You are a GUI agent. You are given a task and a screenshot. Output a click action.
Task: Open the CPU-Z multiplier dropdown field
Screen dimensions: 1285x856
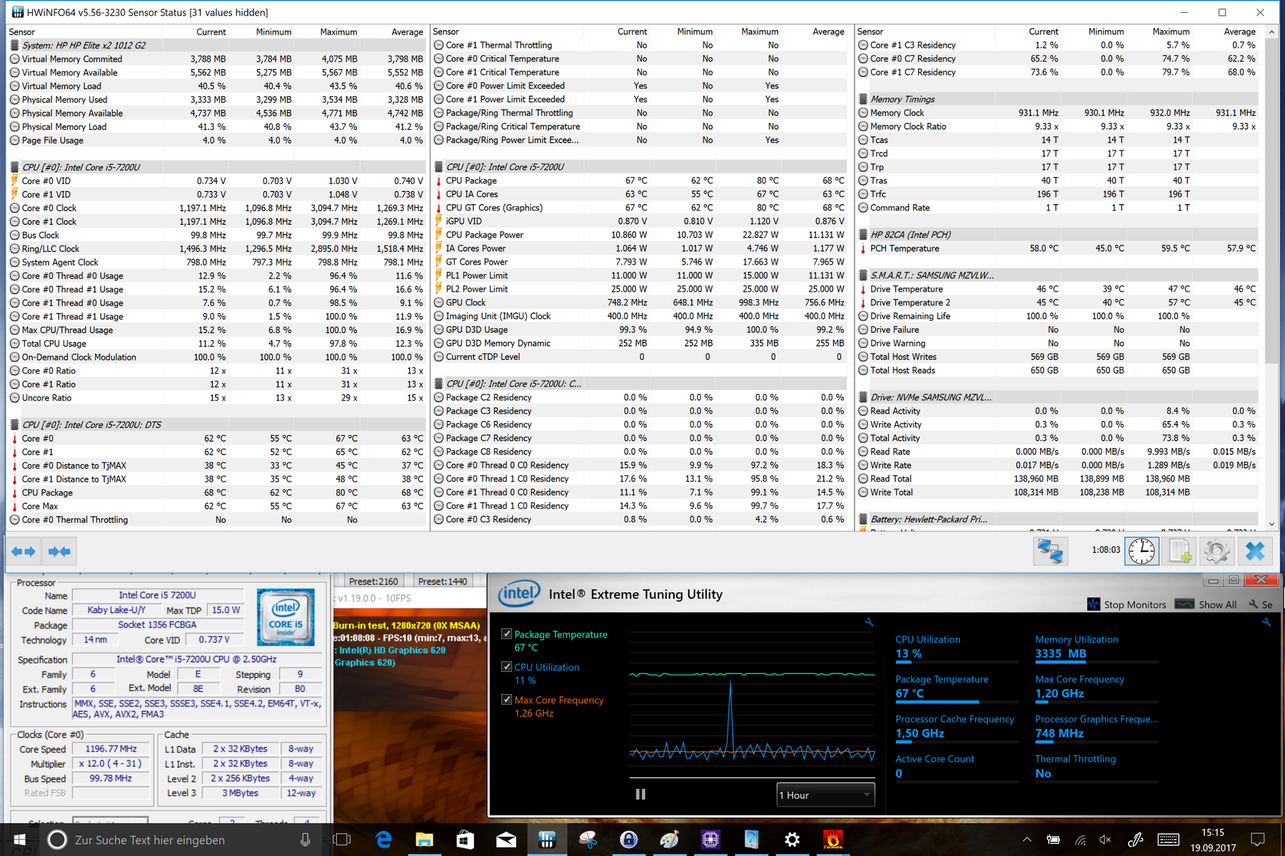(x=111, y=764)
